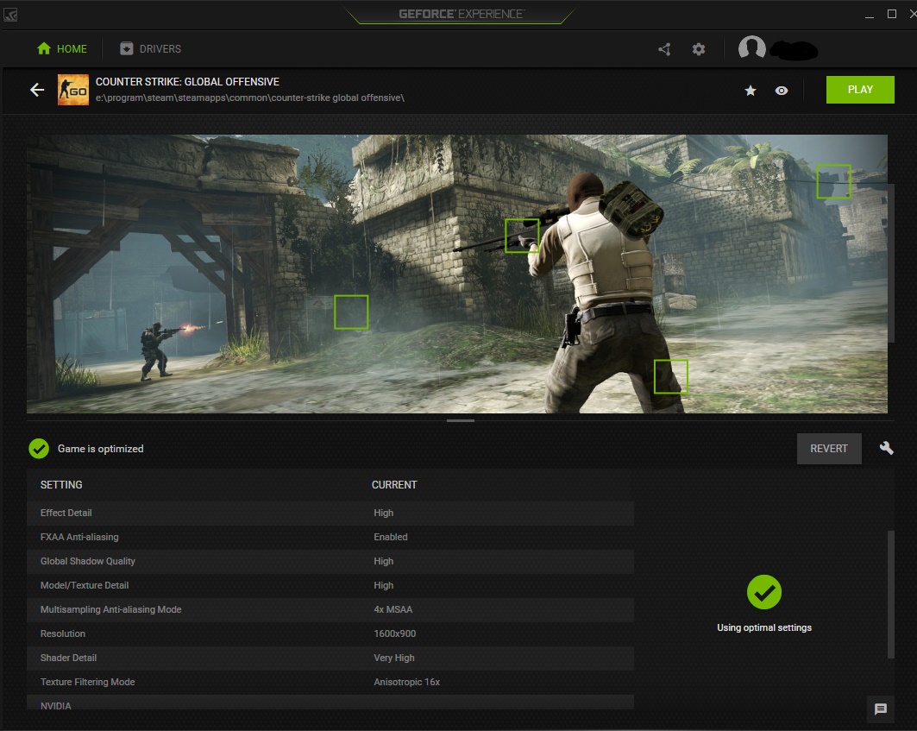Select the Effect Detail row
Viewport: 917px width, 731px height.
(330, 513)
